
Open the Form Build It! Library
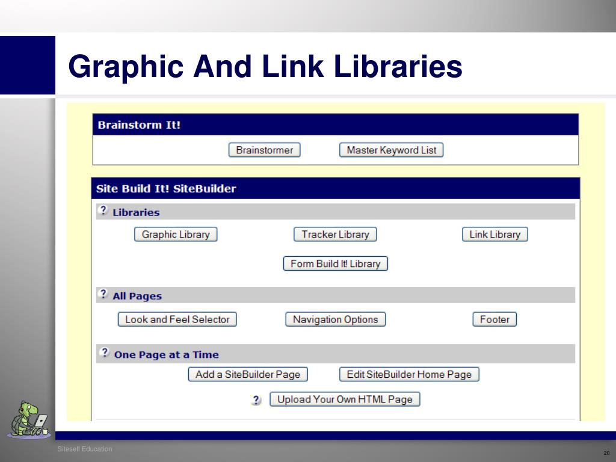[336, 263]
